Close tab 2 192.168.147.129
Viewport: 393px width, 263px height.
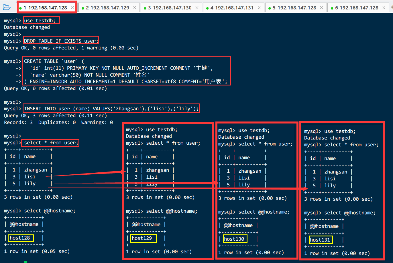pos(135,8)
